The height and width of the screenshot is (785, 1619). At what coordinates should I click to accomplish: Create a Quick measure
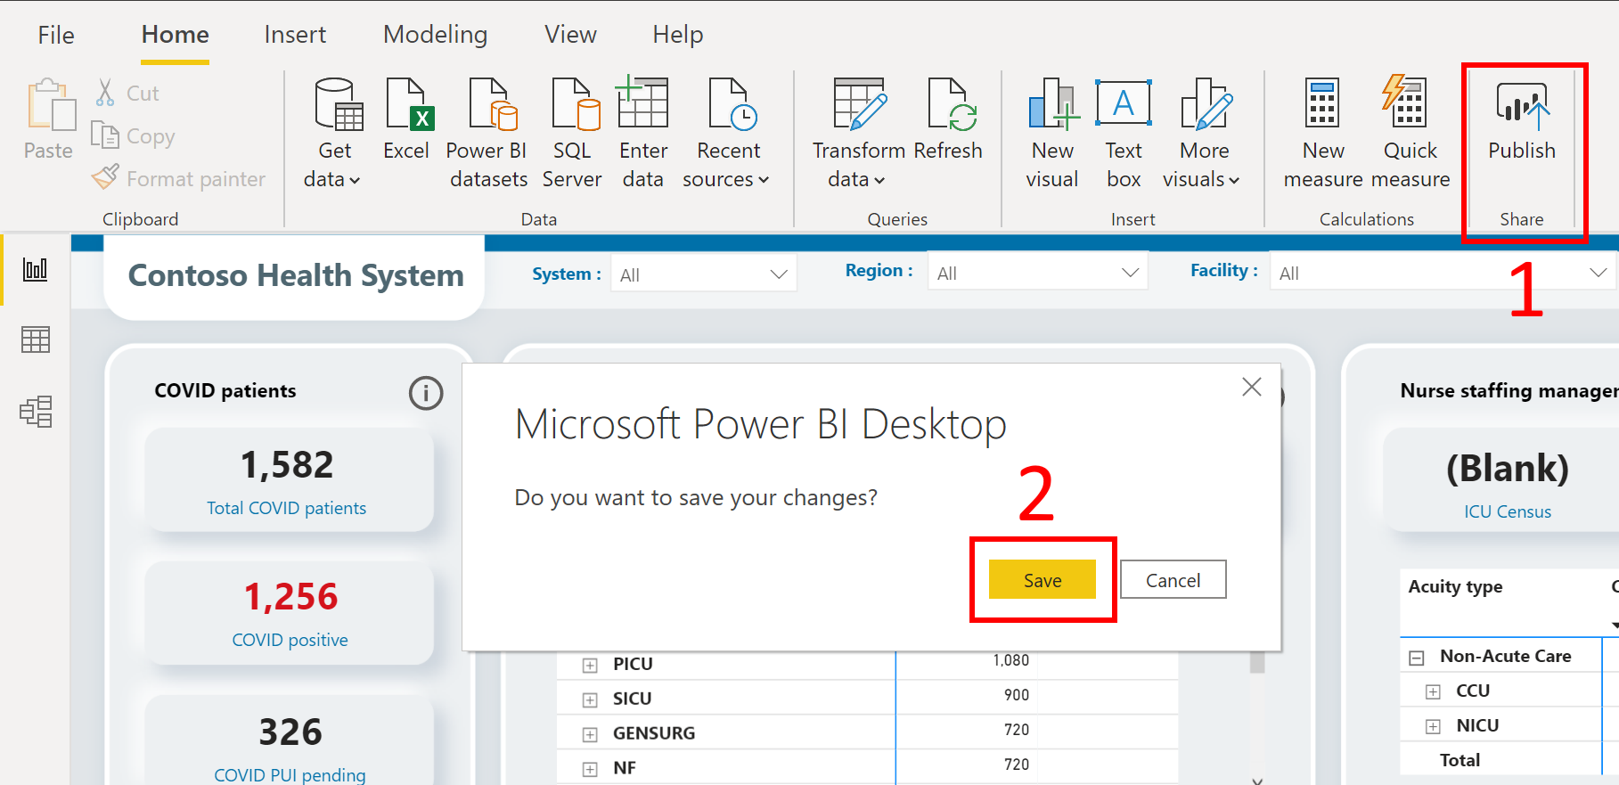[x=1410, y=134]
